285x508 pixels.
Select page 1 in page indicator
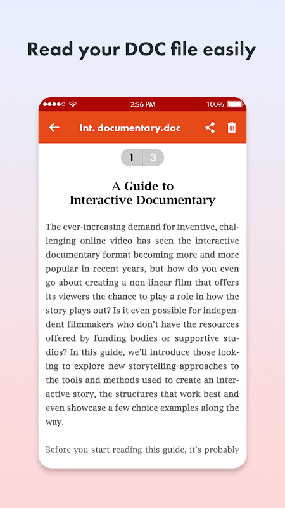tap(132, 157)
